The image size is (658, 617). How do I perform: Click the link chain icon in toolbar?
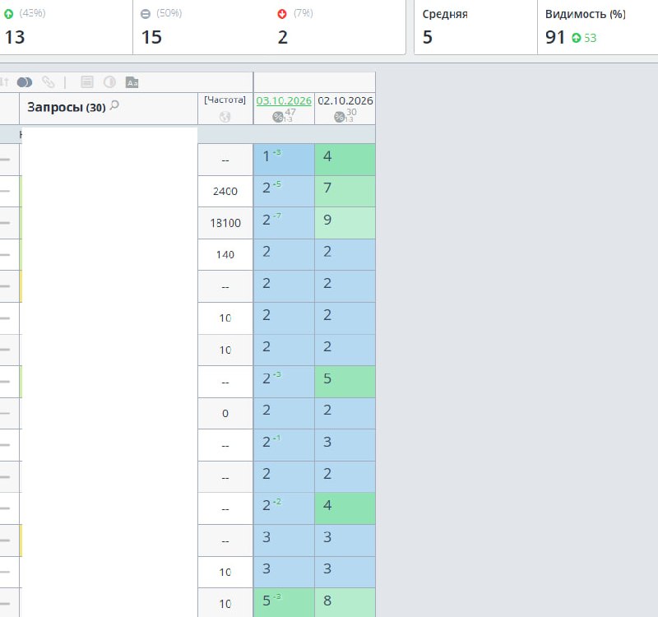pos(49,81)
